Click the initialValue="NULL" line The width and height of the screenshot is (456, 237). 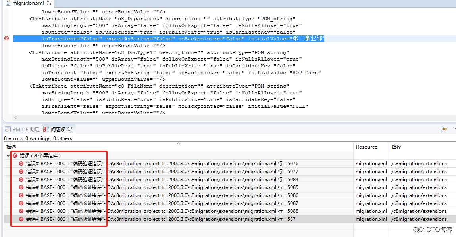point(175,106)
